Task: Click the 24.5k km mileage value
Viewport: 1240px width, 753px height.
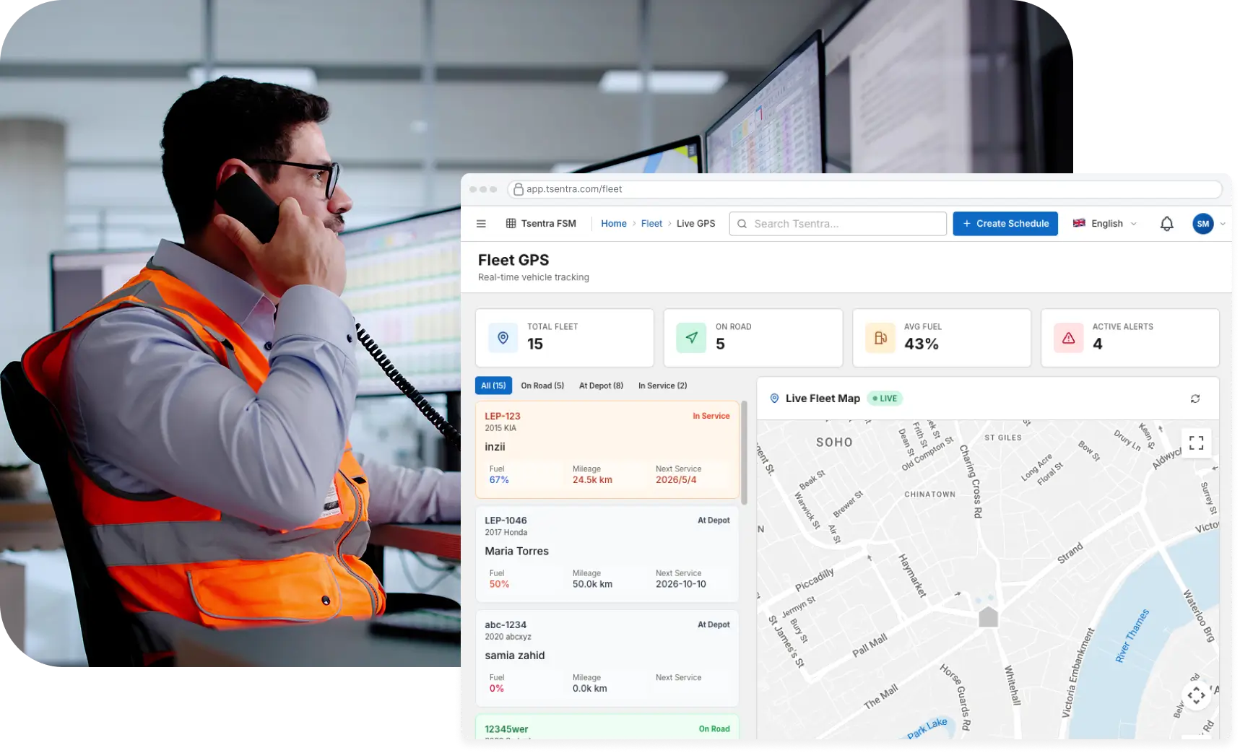Action: point(592,480)
